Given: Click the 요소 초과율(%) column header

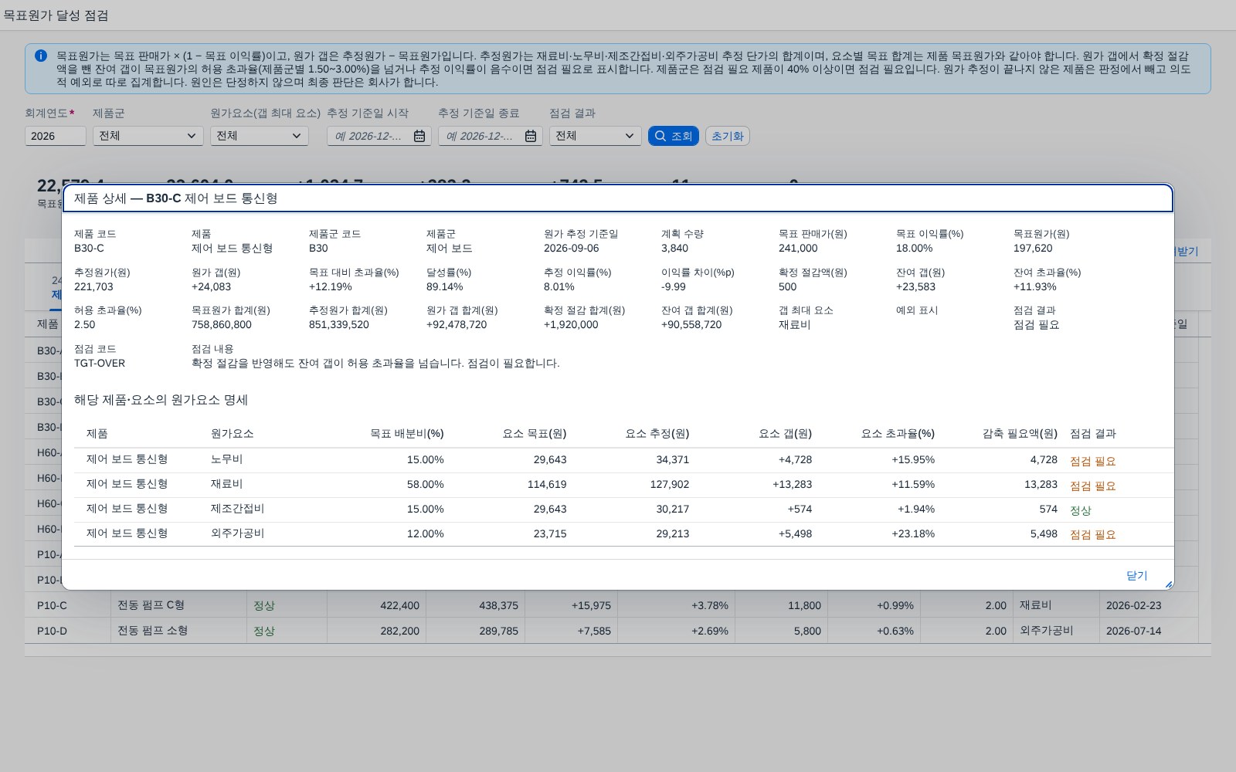Looking at the screenshot, I should 898,434.
